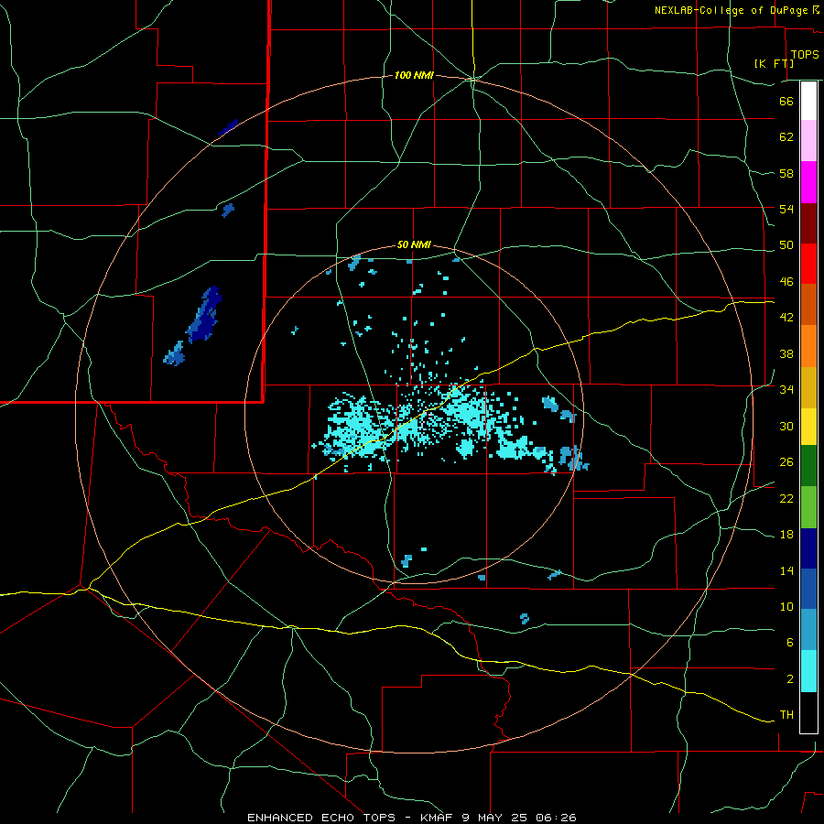Click legend value 2
The width and height of the screenshot is (824, 824).
click(790, 679)
